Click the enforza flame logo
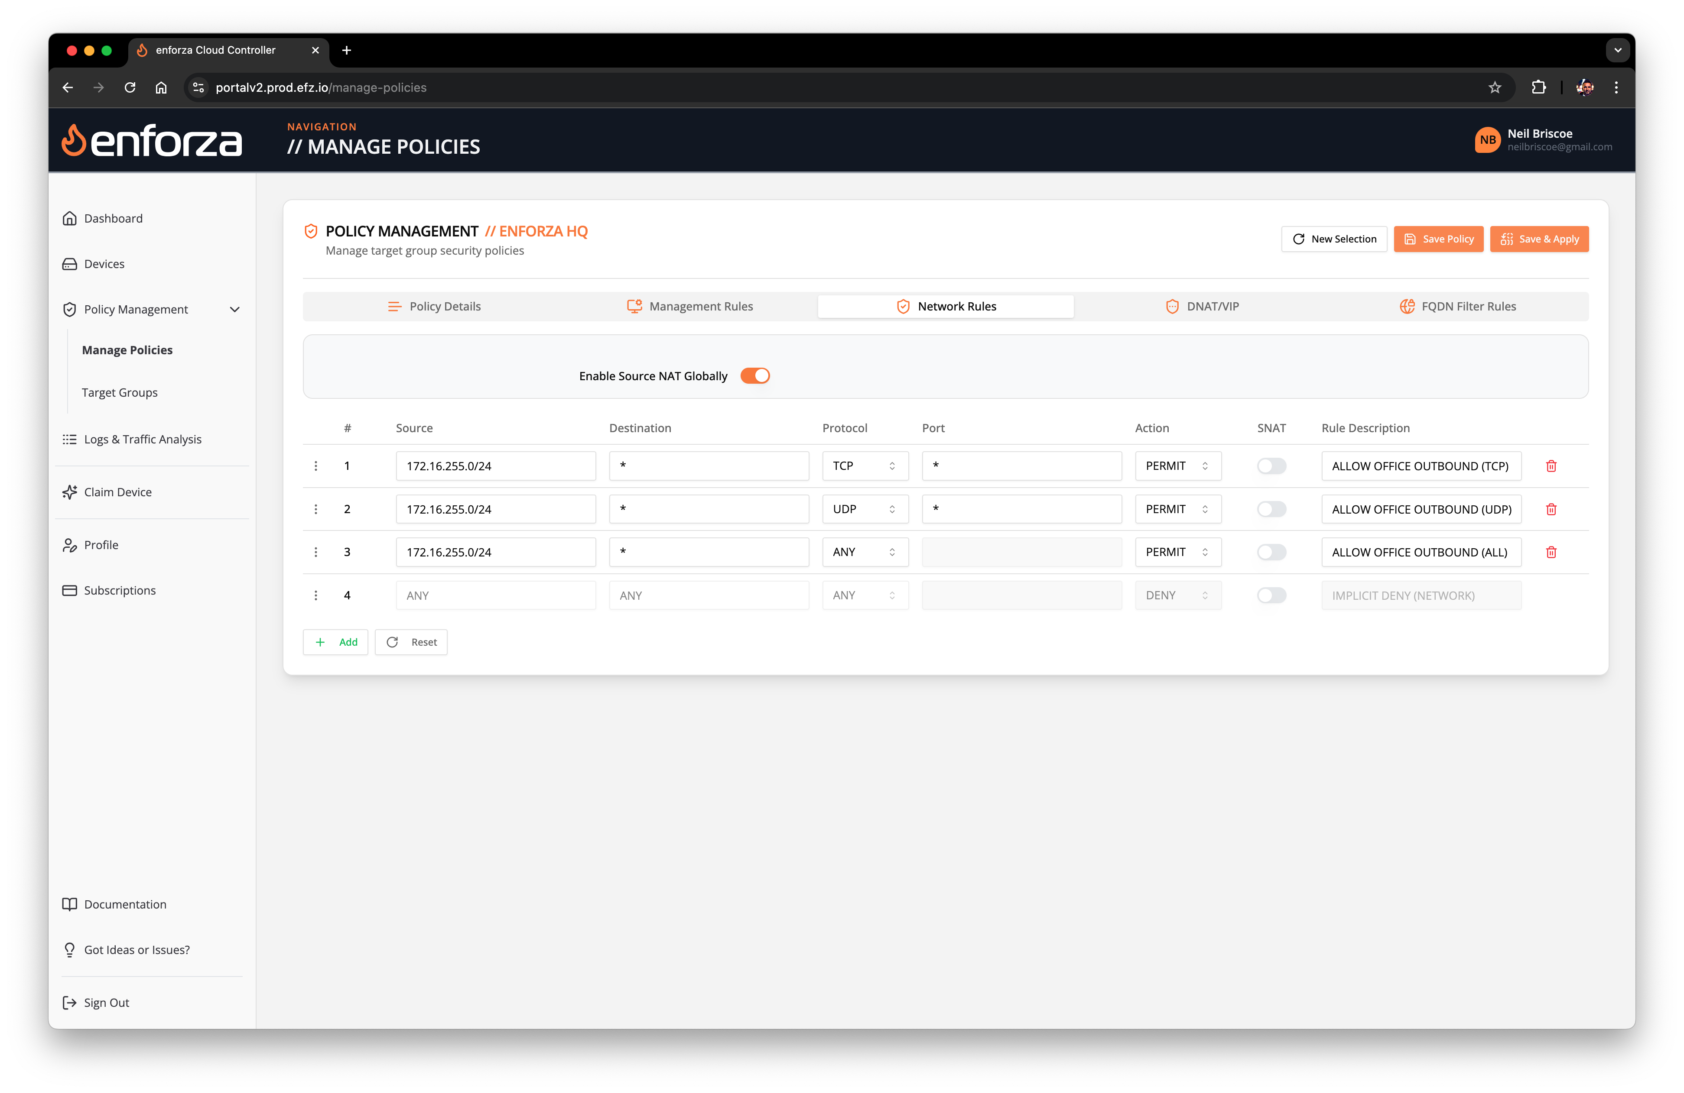 pos(151,140)
